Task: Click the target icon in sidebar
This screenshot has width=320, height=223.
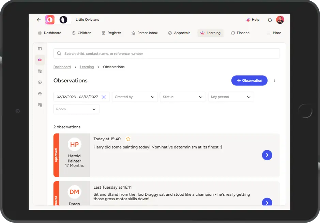Action: [x=40, y=94]
